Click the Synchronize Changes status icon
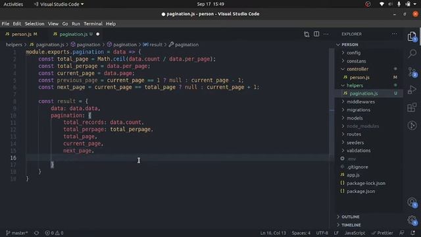 37,233
